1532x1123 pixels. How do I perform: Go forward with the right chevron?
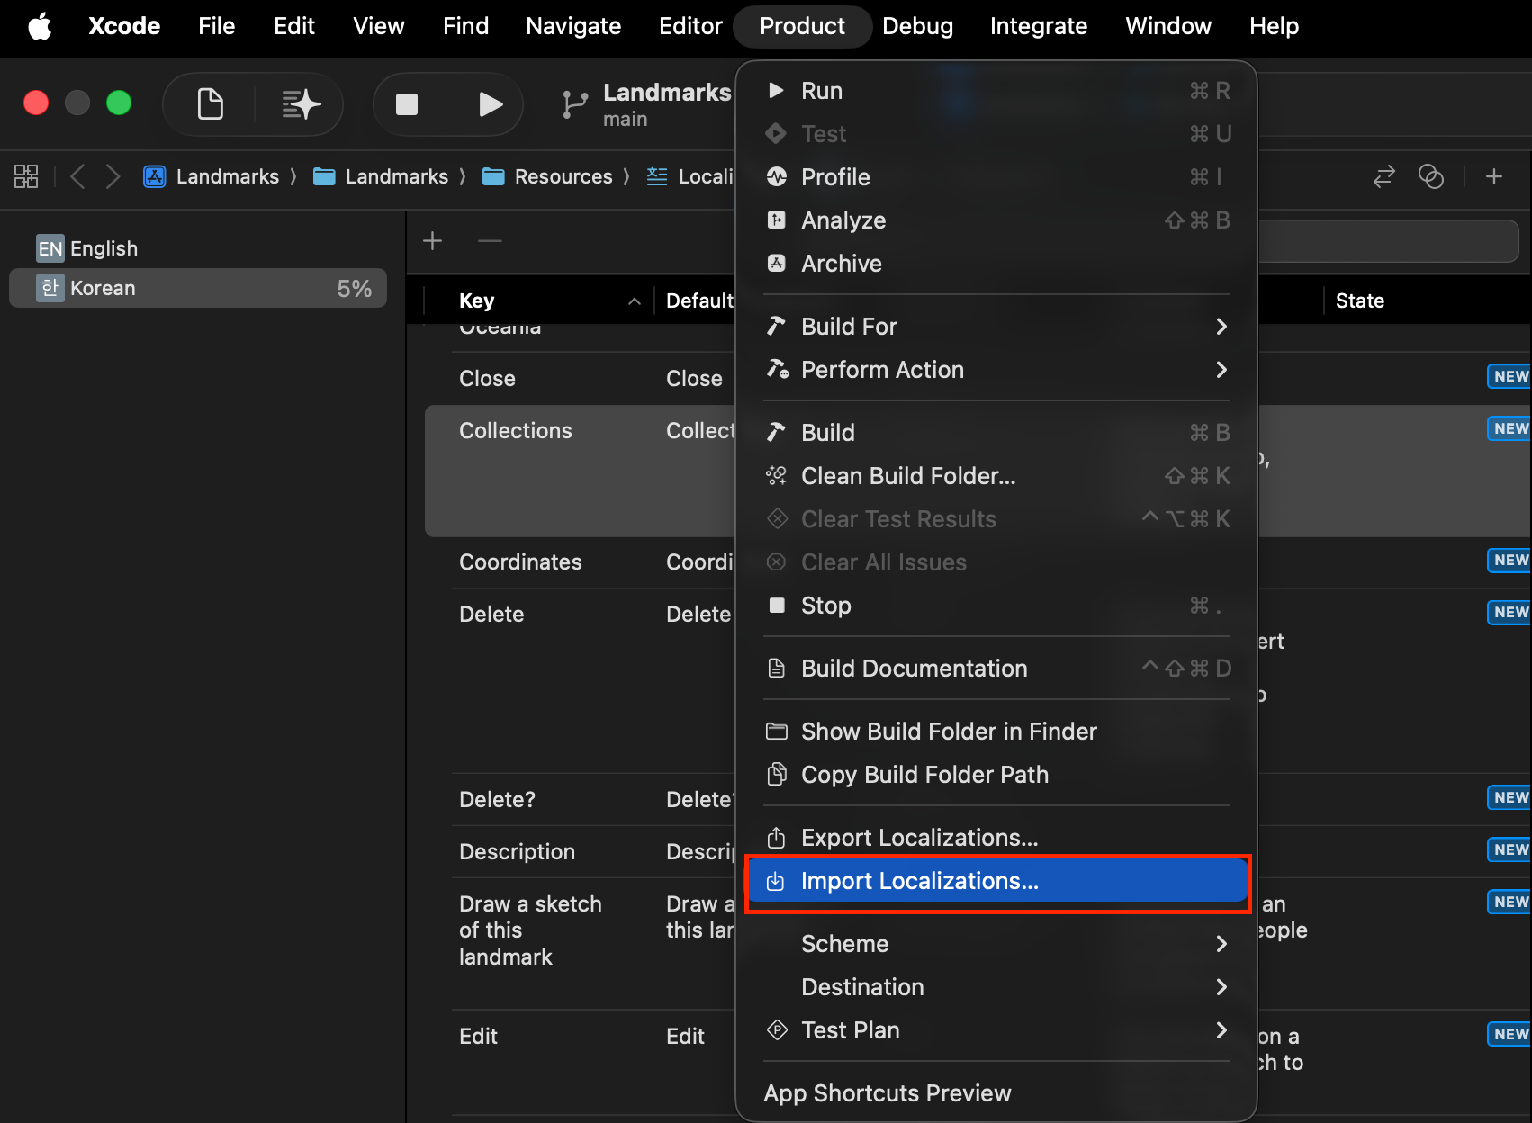click(x=113, y=176)
